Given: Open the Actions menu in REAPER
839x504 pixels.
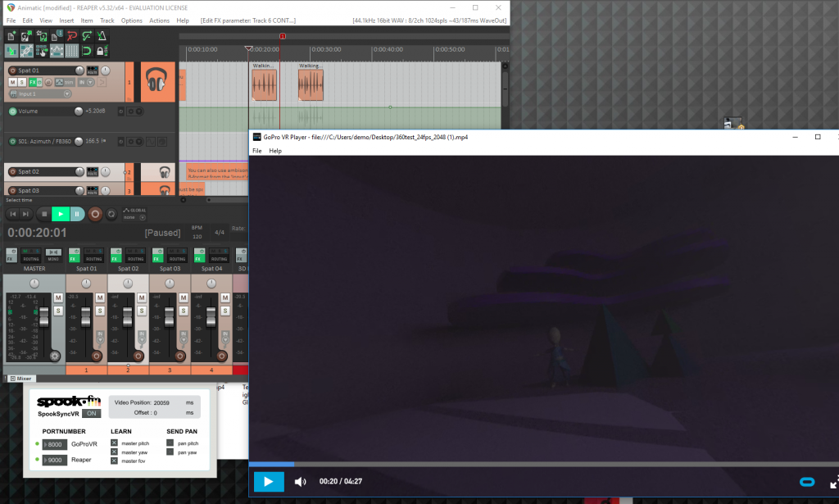Looking at the screenshot, I should pos(159,20).
